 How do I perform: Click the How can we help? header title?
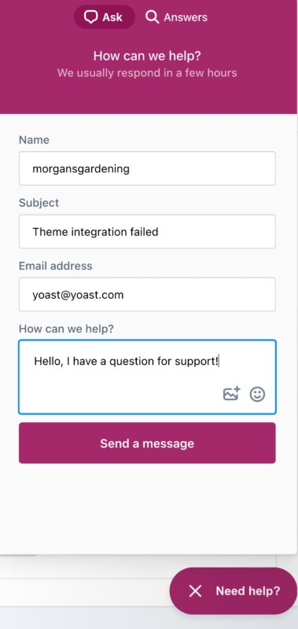coord(147,56)
